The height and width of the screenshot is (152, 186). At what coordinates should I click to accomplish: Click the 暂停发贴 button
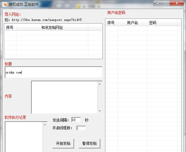[x=90, y=143]
